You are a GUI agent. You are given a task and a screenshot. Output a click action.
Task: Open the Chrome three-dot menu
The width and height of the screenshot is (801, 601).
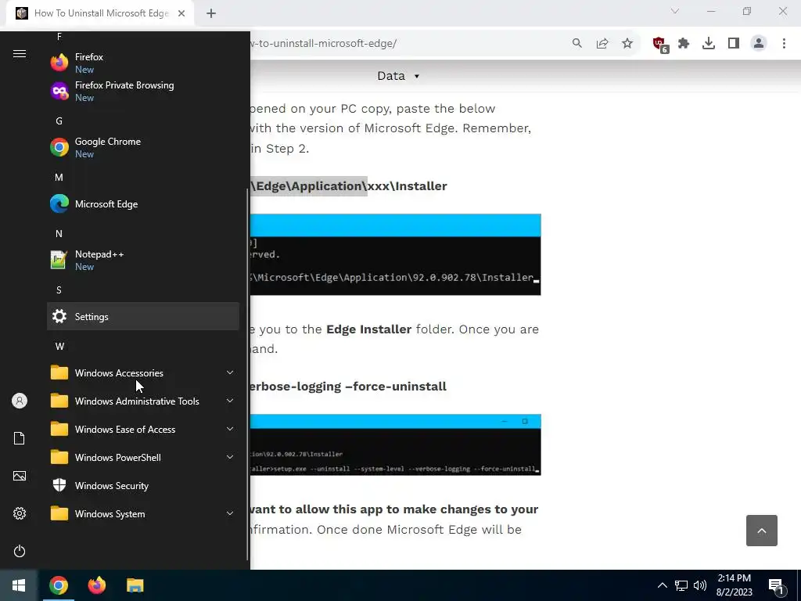click(x=784, y=44)
